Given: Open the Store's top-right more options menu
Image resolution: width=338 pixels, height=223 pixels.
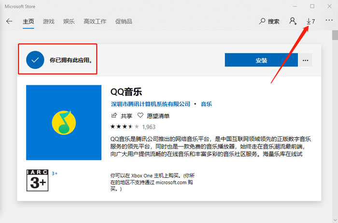Looking at the screenshot, I should click(x=329, y=20).
